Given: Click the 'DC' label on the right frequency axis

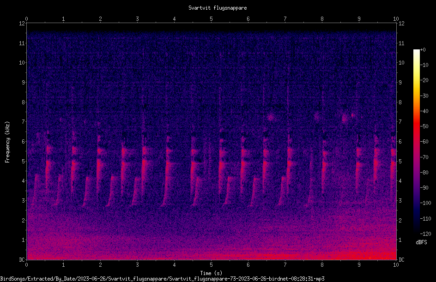Looking at the screenshot, I should pyautogui.click(x=401, y=260).
